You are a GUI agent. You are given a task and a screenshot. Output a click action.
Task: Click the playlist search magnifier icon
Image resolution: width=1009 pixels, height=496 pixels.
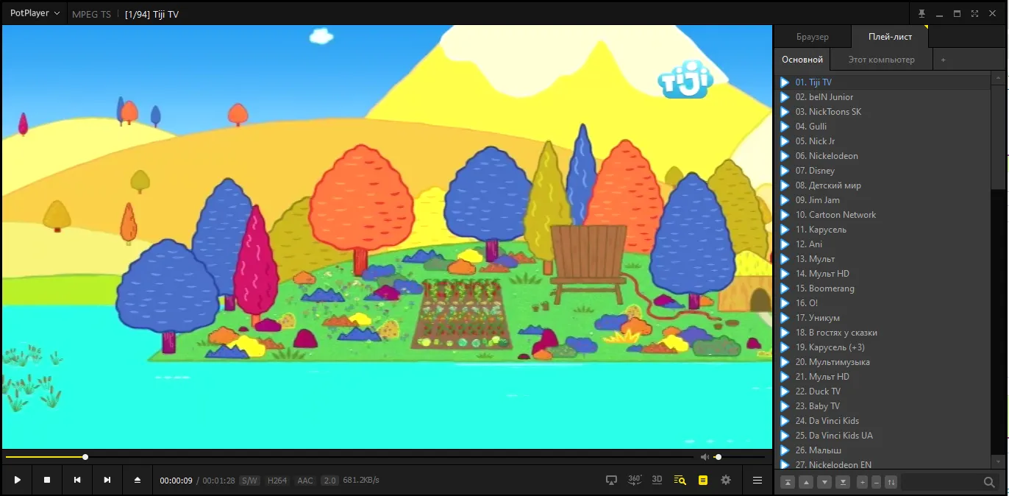point(989,482)
